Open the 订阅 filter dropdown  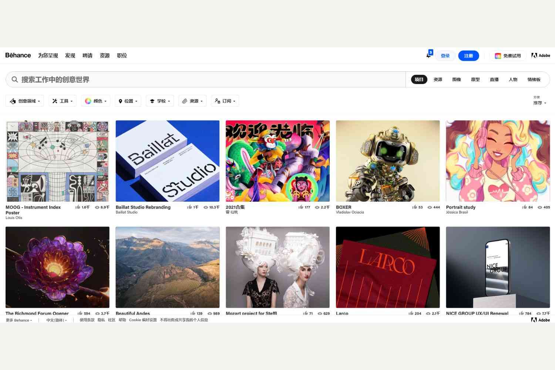click(225, 101)
